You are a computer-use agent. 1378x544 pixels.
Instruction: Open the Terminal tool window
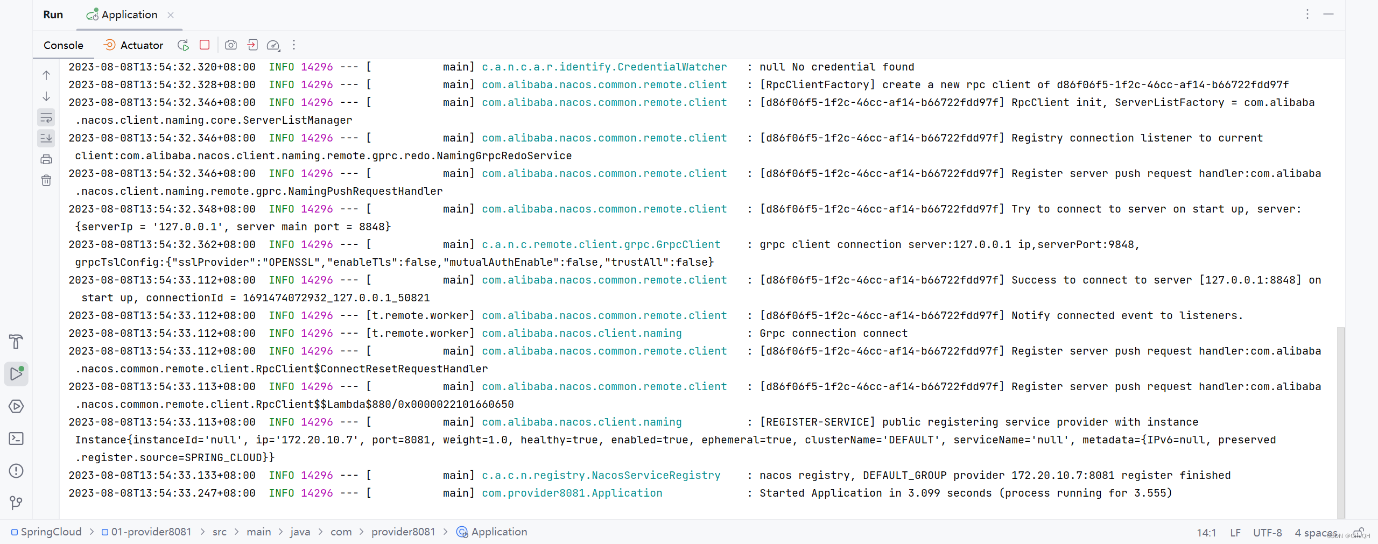click(x=16, y=439)
